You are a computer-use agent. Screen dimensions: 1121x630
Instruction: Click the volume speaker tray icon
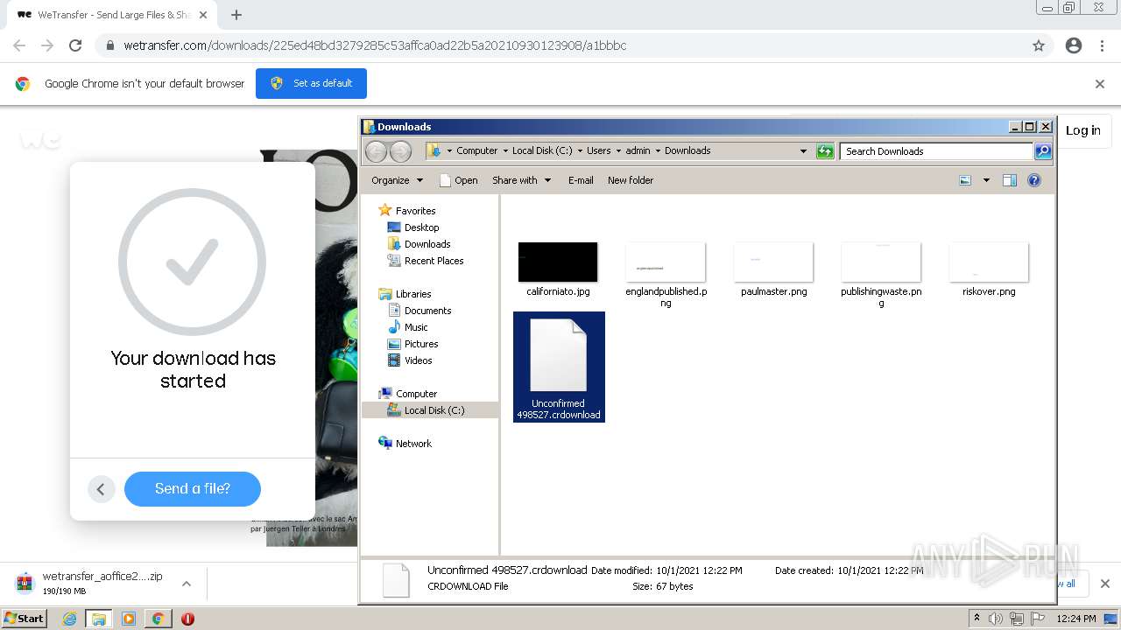coord(996,619)
